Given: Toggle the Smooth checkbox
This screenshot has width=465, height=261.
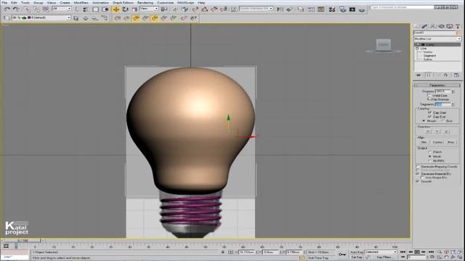Looking at the screenshot, I should 418,181.
